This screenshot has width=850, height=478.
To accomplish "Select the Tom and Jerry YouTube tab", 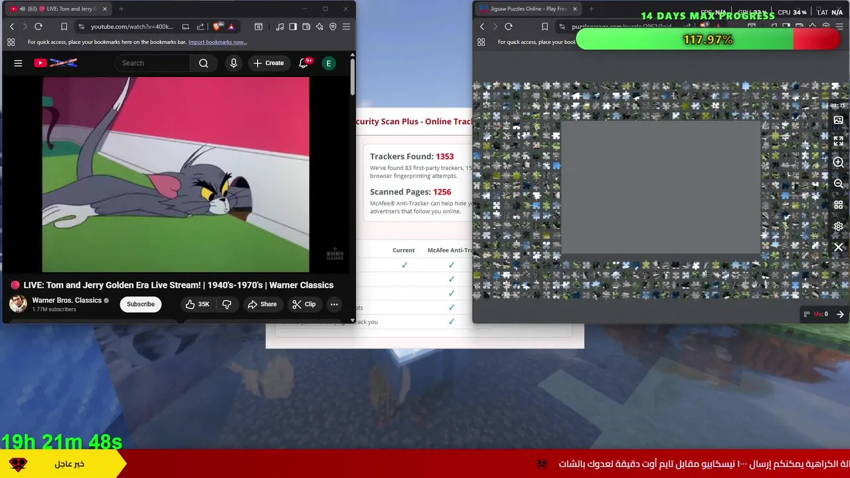I will pyautogui.click(x=59, y=9).
